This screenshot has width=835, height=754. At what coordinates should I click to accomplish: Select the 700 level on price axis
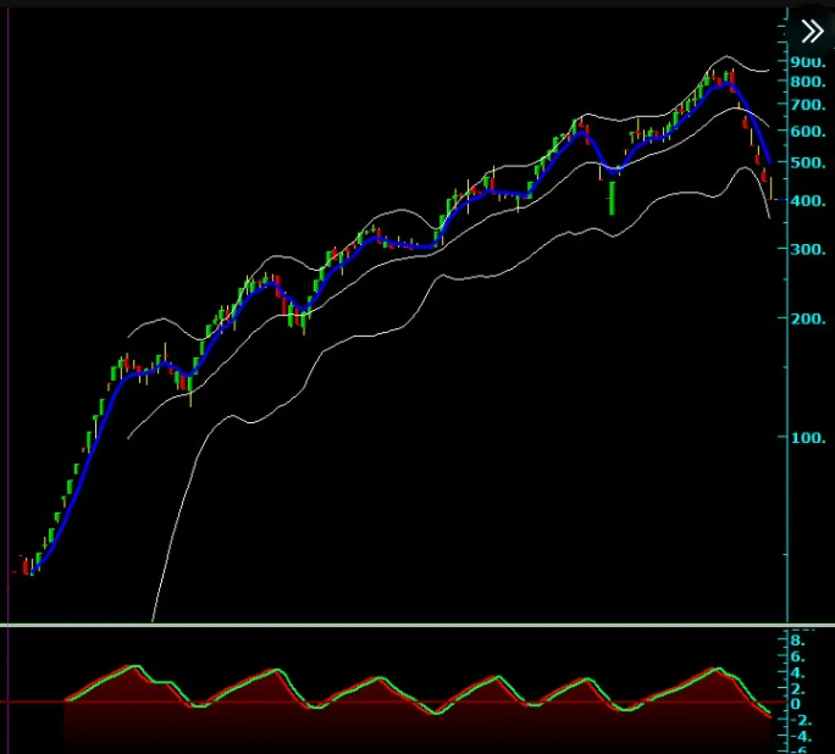(808, 105)
